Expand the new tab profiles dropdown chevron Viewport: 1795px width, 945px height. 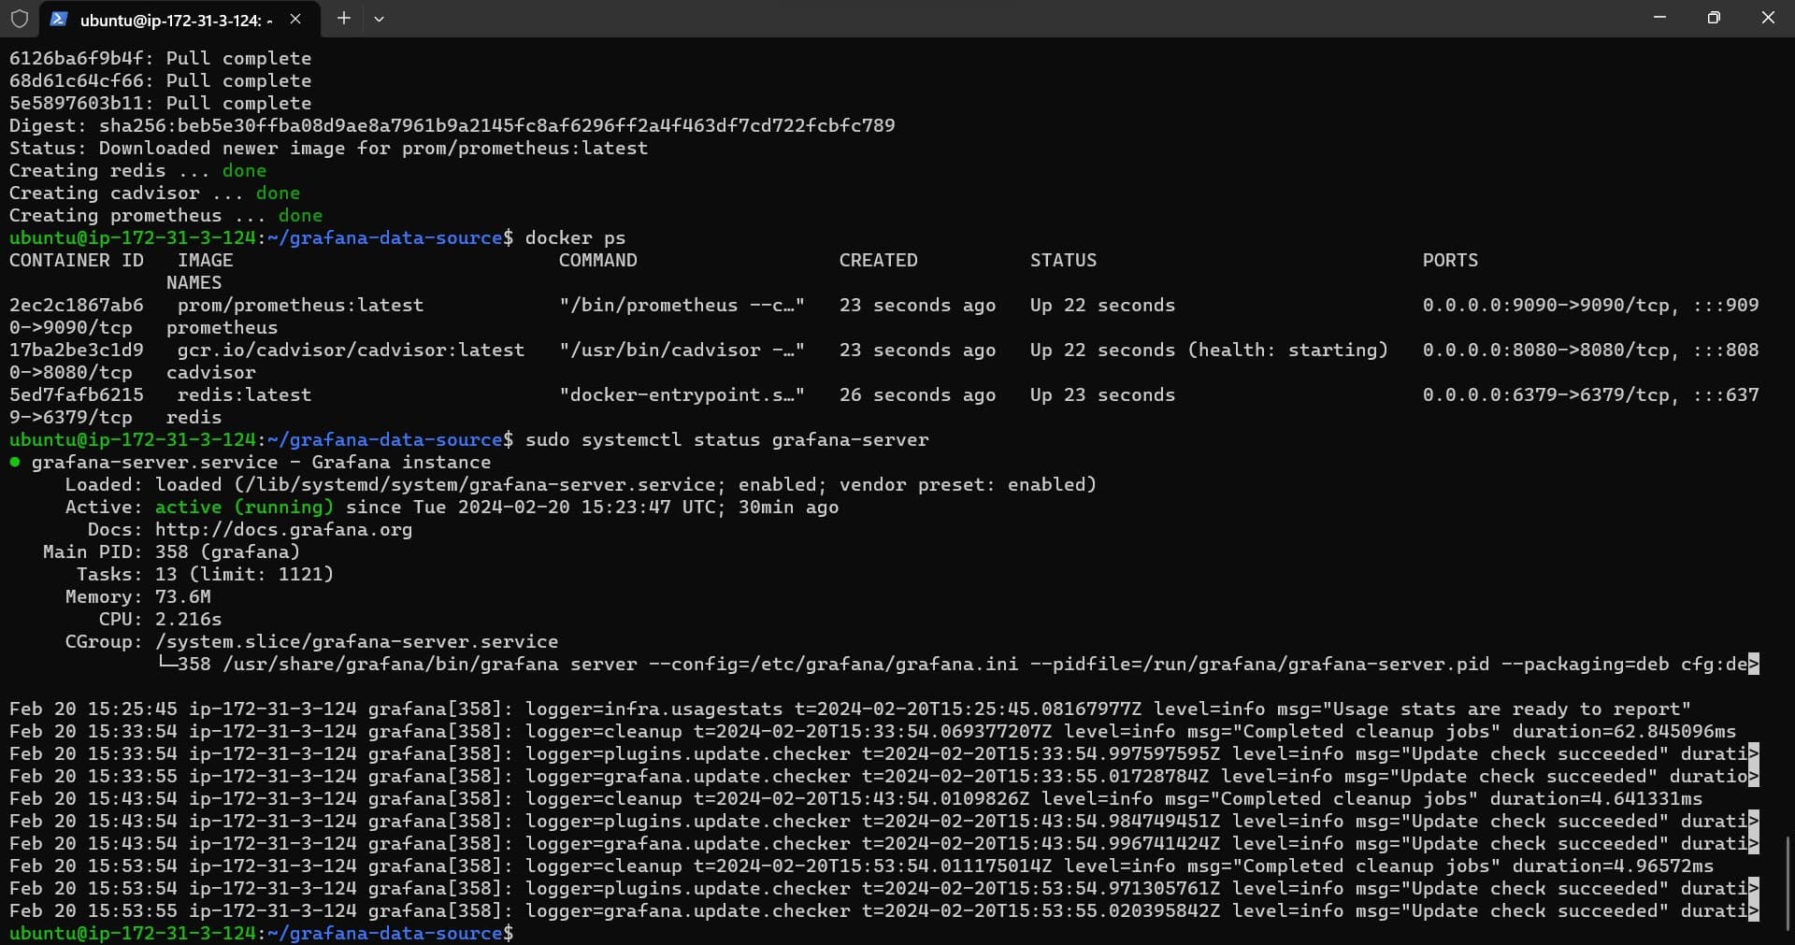pos(379,19)
